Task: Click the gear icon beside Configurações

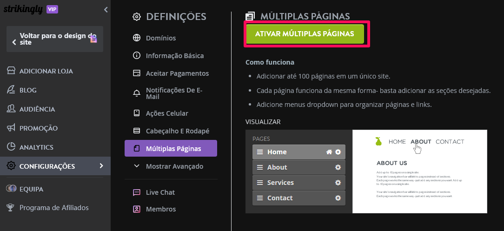Action: click(x=11, y=166)
